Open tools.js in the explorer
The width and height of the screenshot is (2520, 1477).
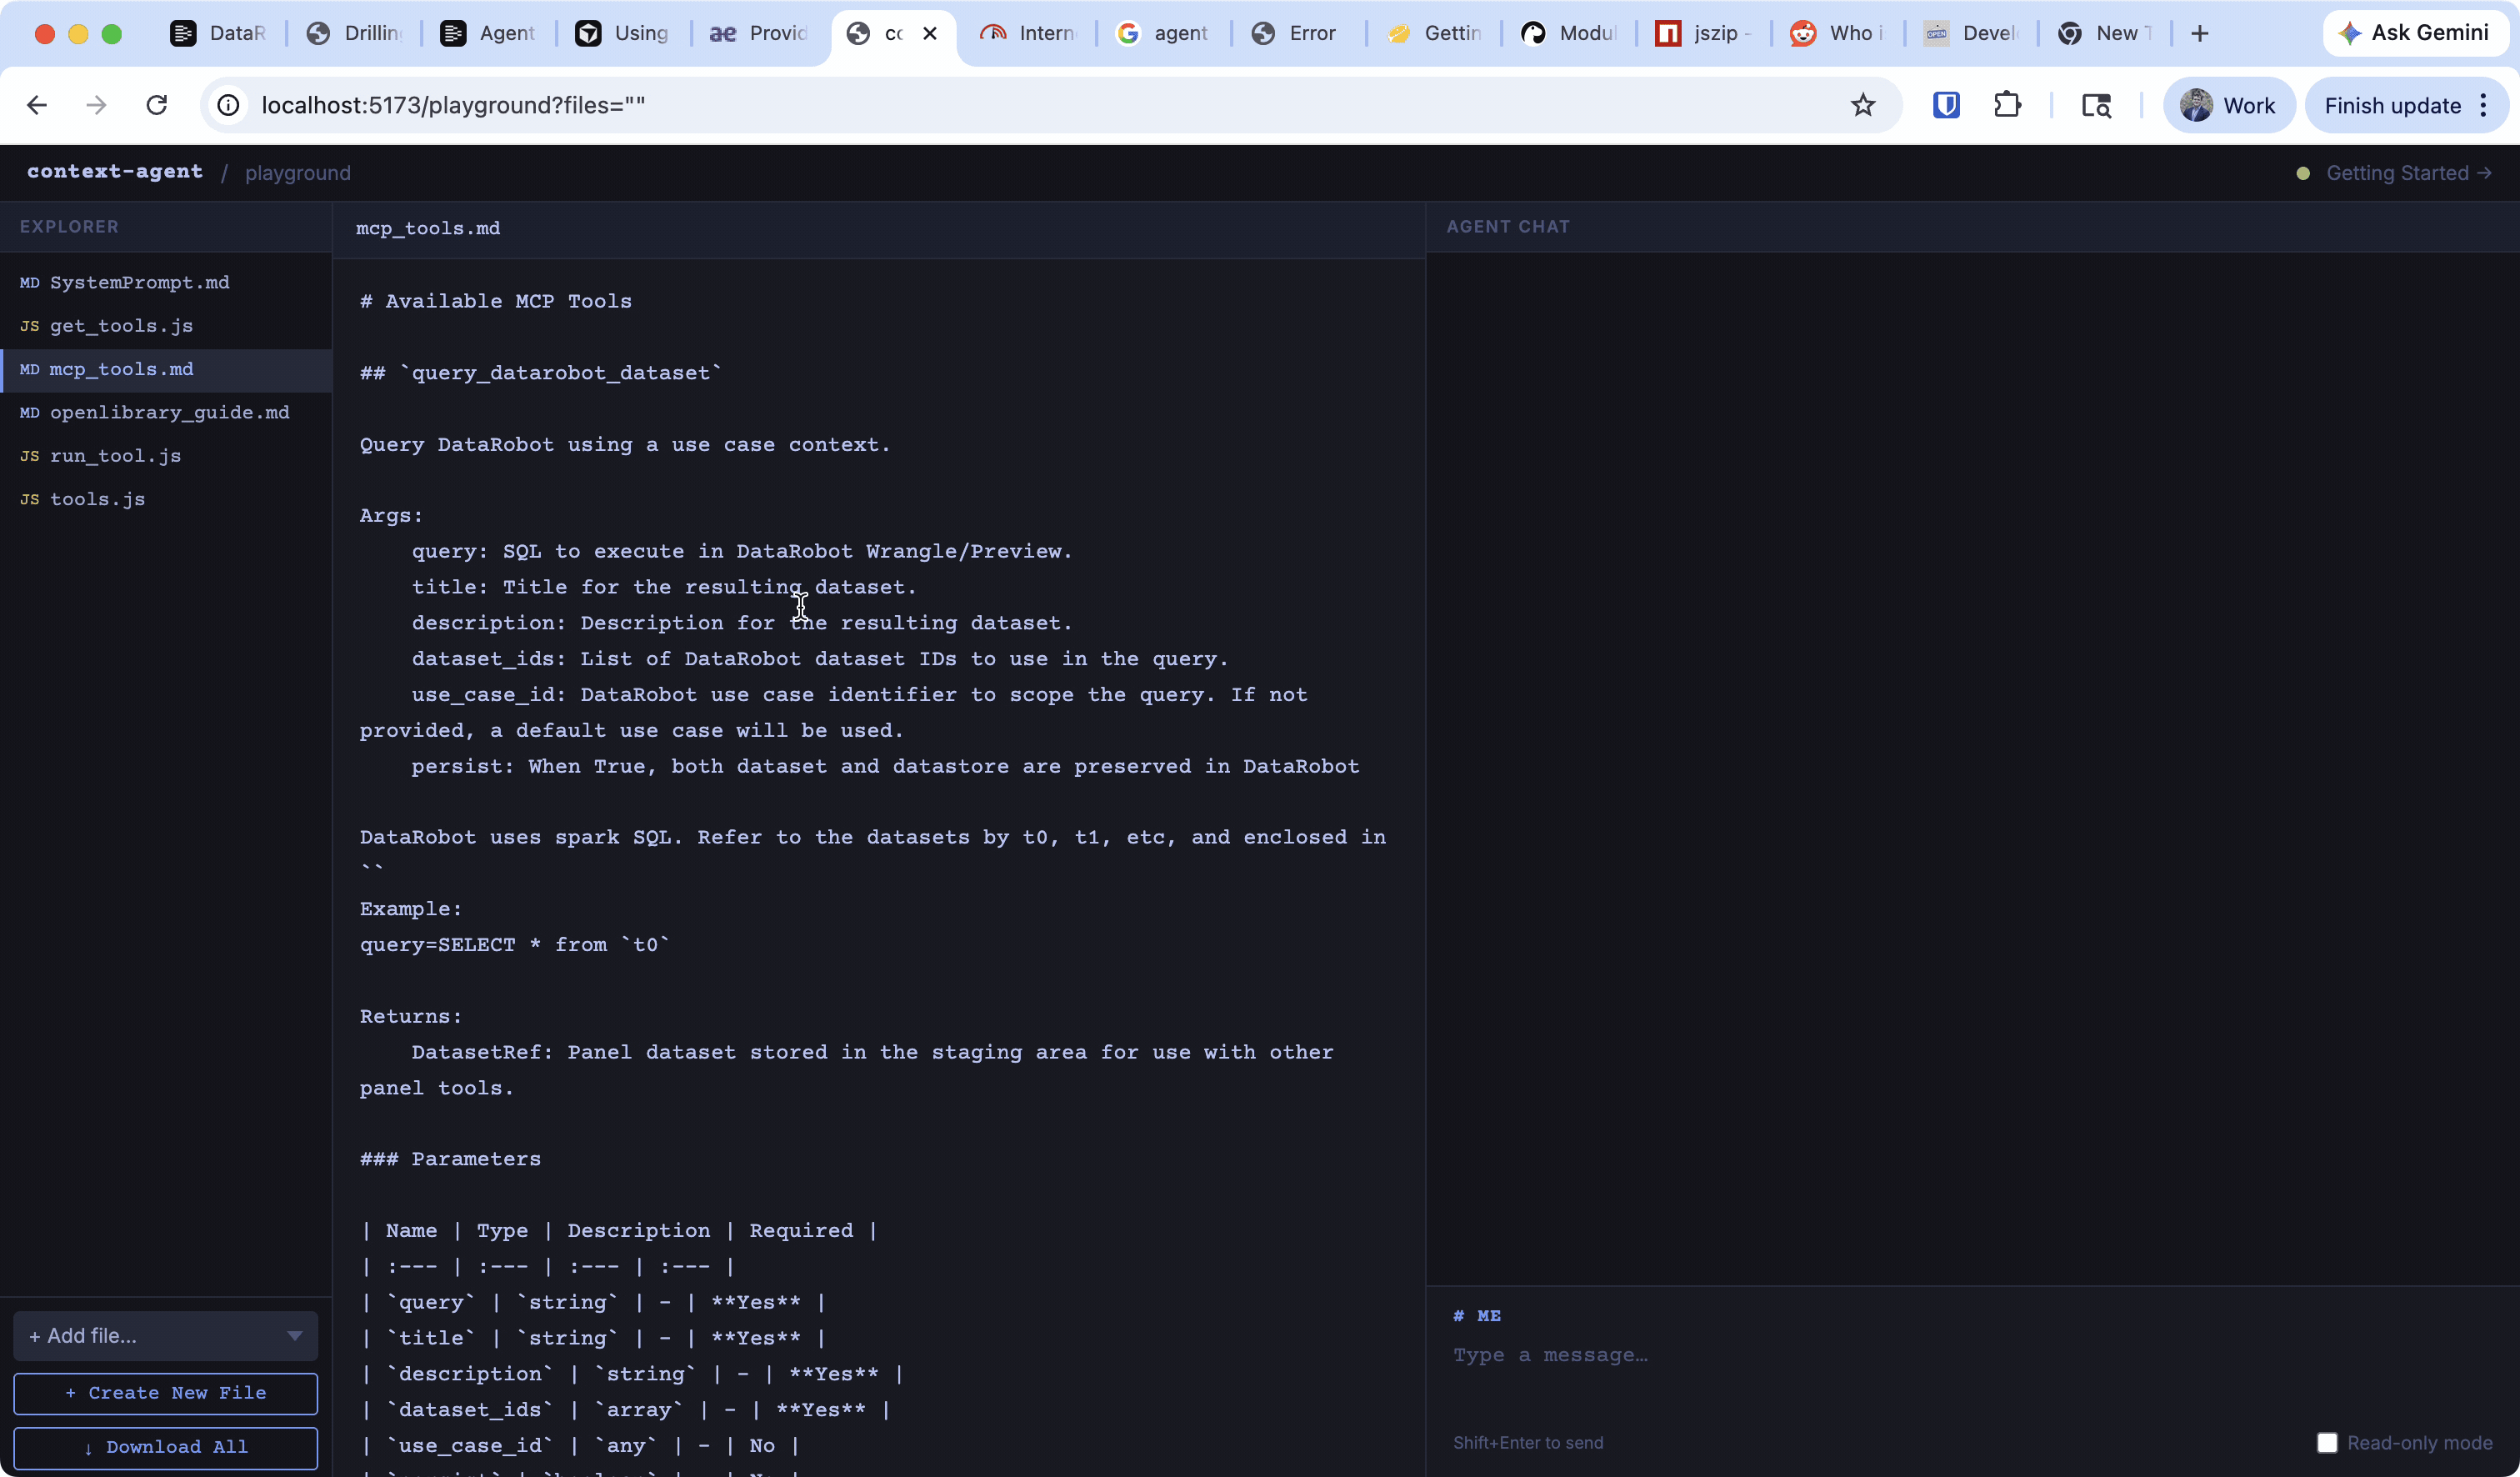pyautogui.click(x=166, y=499)
